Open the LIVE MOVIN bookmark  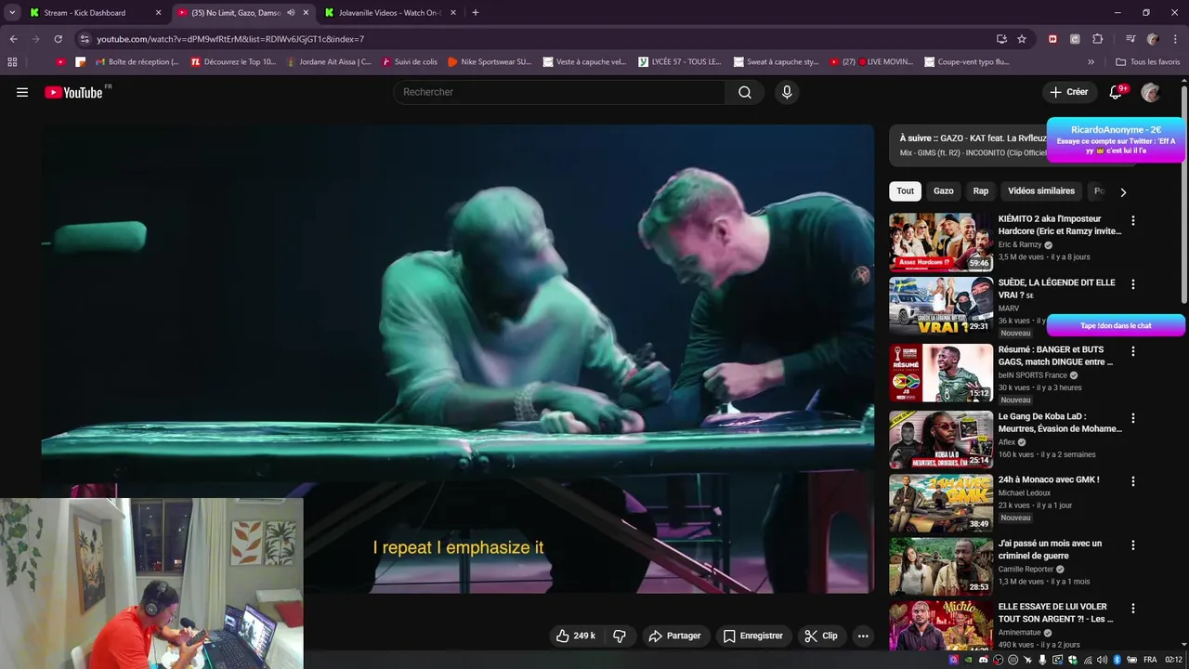(873, 62)
